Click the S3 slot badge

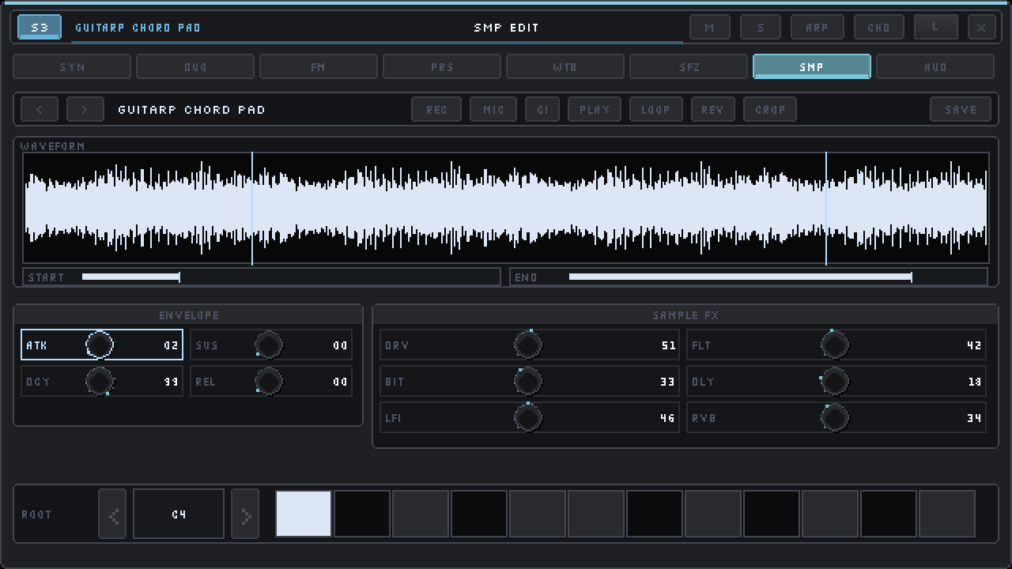click(x=40, y=27)
